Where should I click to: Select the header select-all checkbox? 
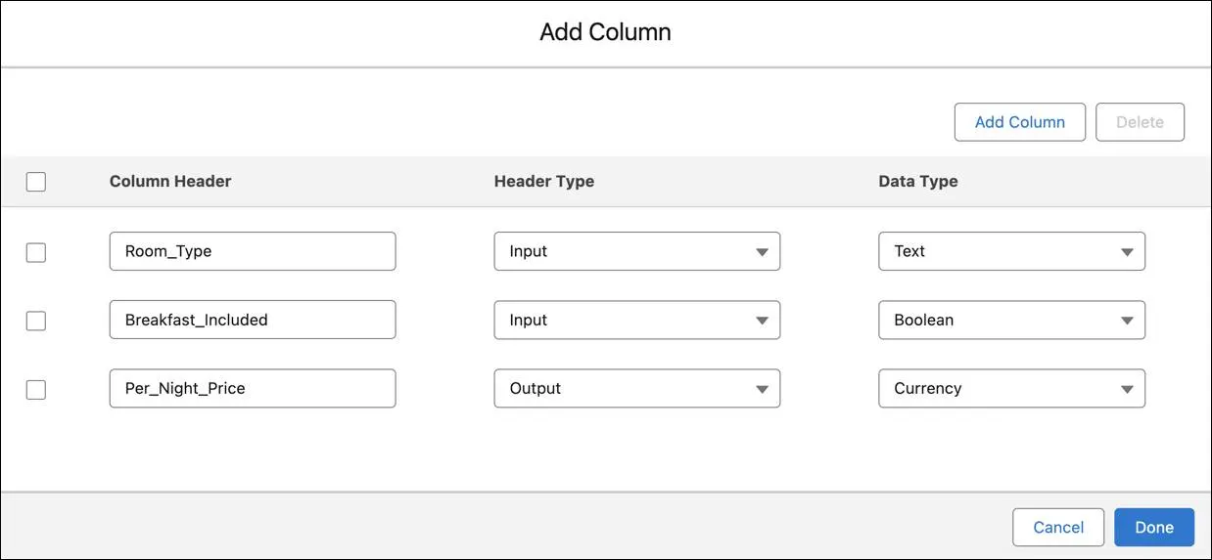click(36, 182)
